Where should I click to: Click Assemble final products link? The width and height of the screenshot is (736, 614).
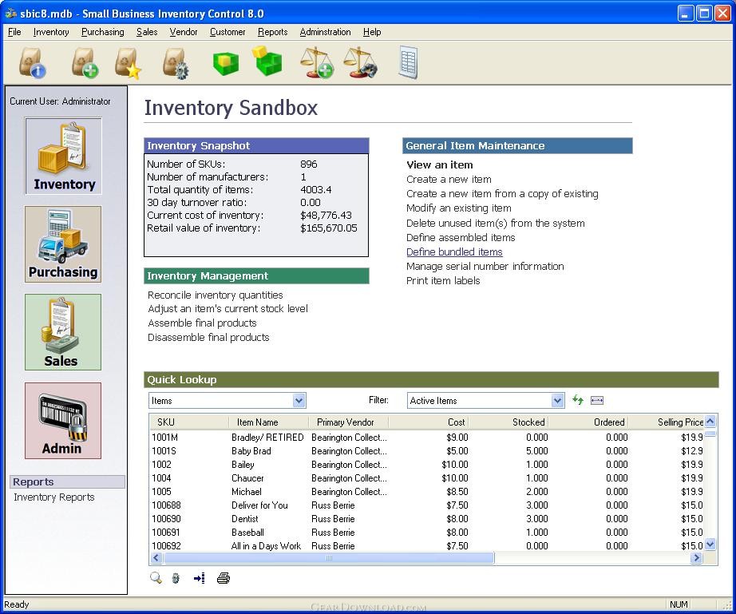(202, 323)
